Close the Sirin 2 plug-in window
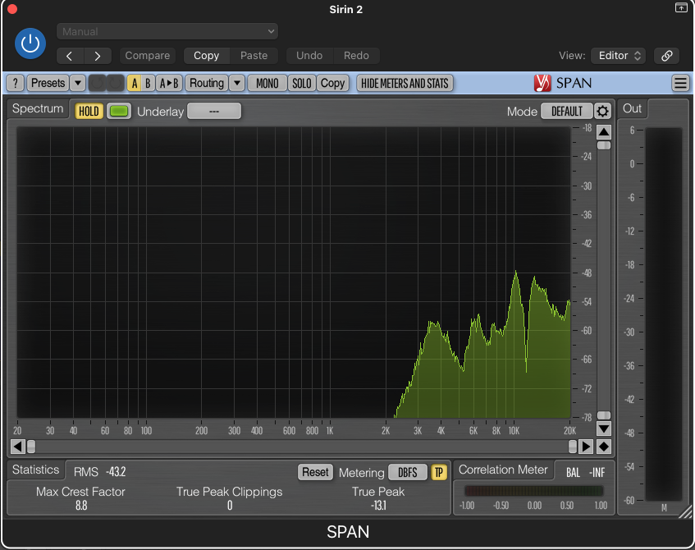695x550 pixels. click(x=12, y=9)
